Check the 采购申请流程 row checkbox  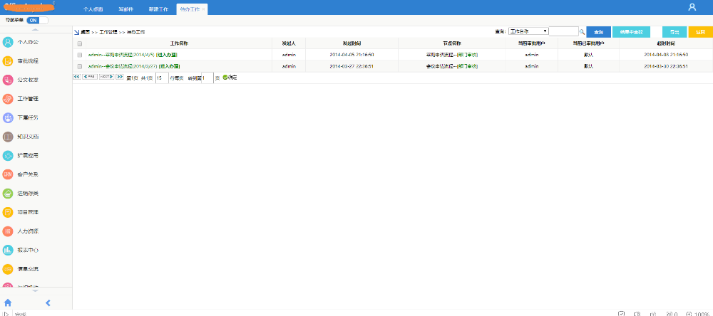coord(80,55)
